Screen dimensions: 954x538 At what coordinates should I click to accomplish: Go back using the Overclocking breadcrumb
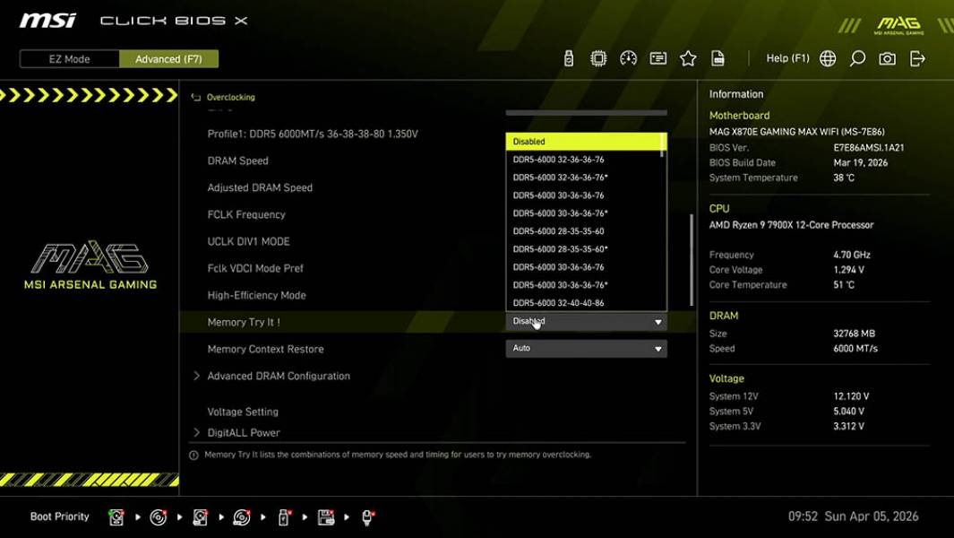(x=230, y=97)
